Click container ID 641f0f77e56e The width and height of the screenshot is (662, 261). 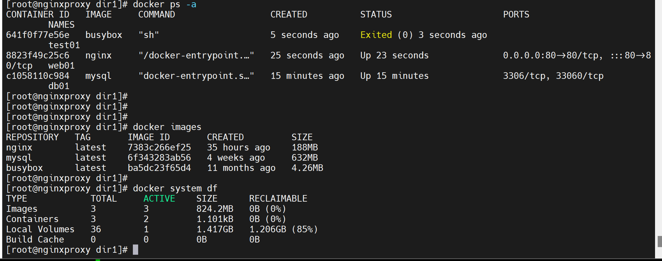(x=38, y=35)
